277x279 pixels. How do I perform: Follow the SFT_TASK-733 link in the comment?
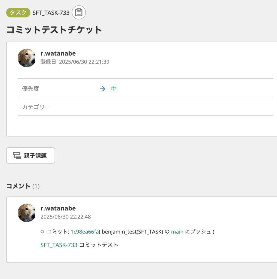click(x=59, y=245)
